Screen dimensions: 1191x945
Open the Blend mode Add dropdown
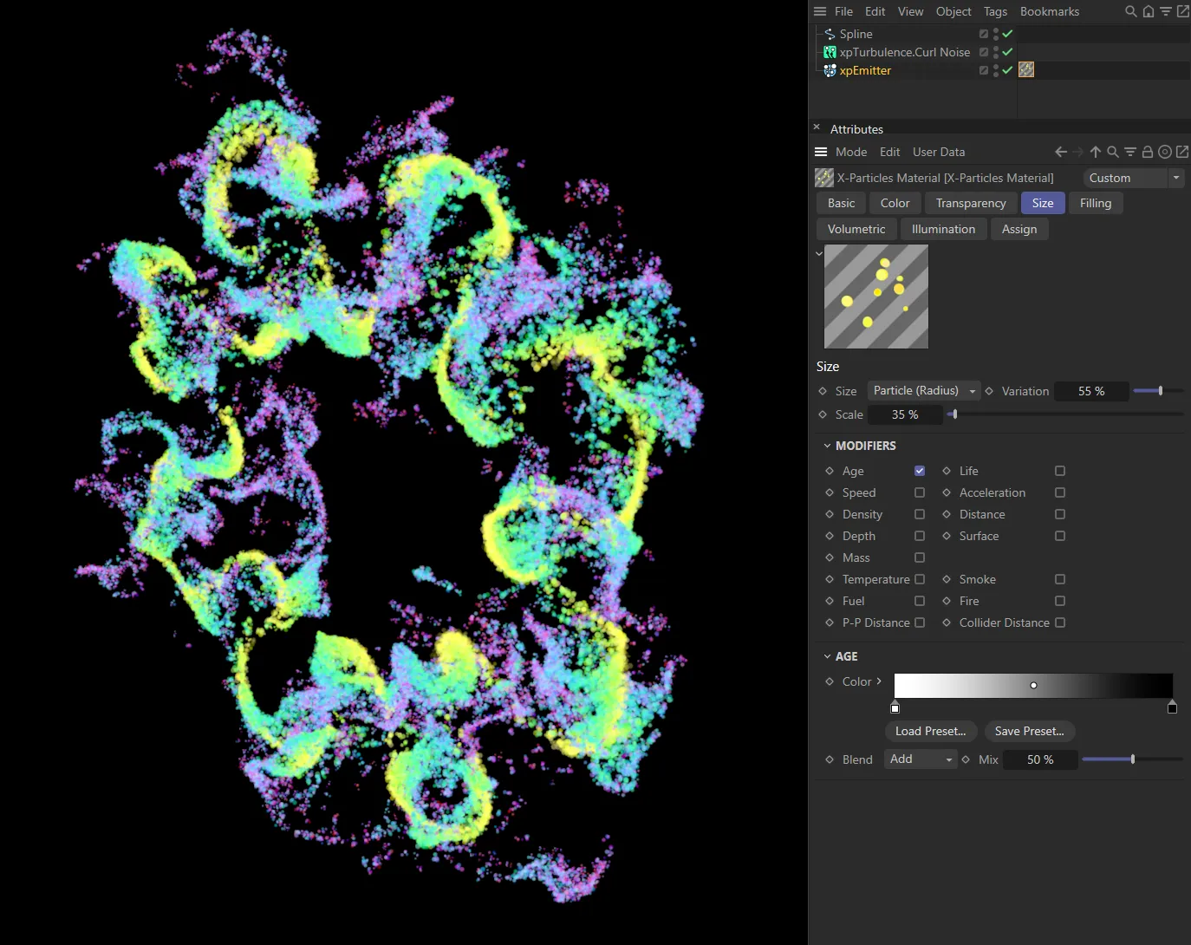tap(921, 759)
